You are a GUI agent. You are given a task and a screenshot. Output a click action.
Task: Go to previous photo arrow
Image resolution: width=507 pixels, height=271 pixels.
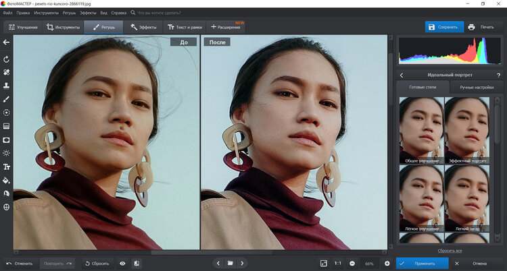(218, 264)
